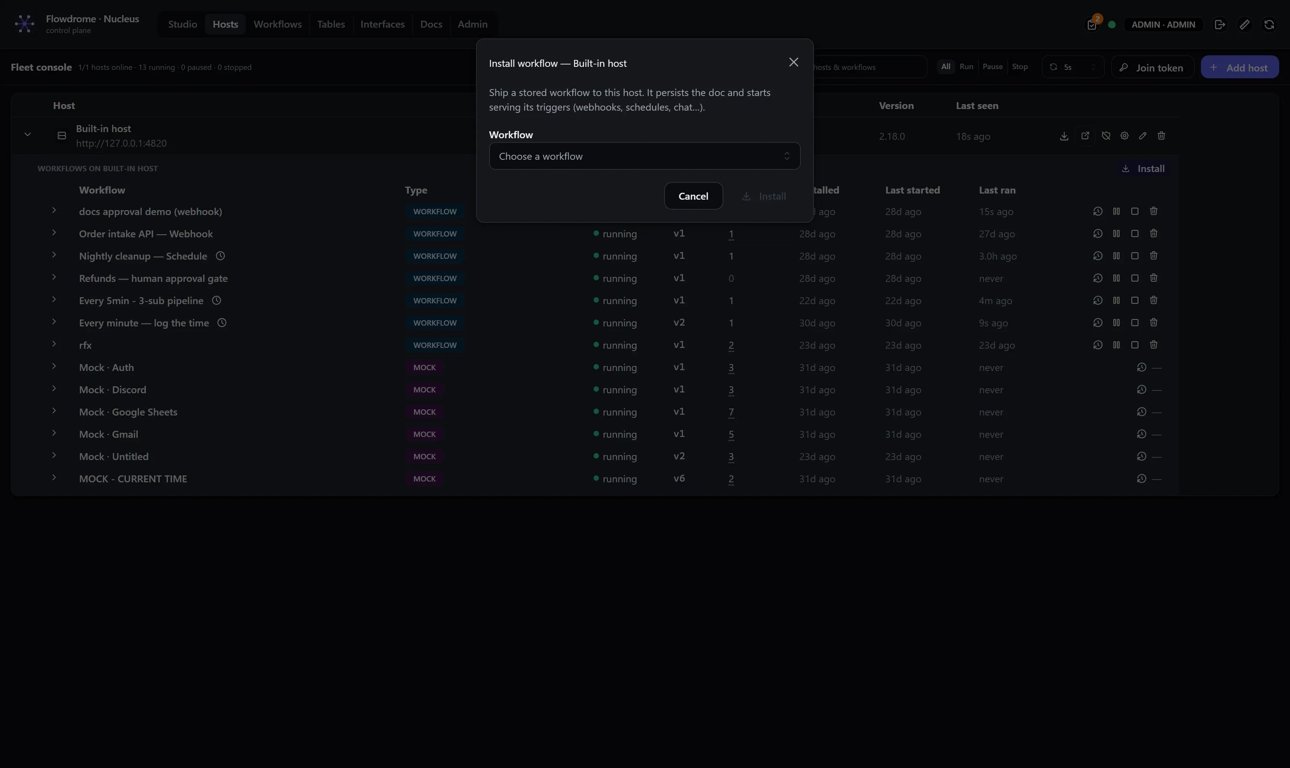Viewport: 1290px width, 768px height.
Task: Click the shield-off icon on Built-in host row
Action: pyautogui.click(x=1106, y=136)
